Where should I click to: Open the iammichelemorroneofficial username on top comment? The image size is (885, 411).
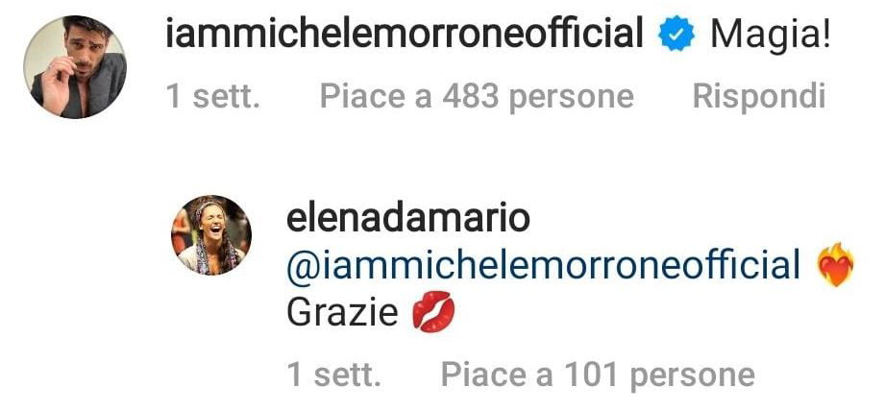point(405,34)
